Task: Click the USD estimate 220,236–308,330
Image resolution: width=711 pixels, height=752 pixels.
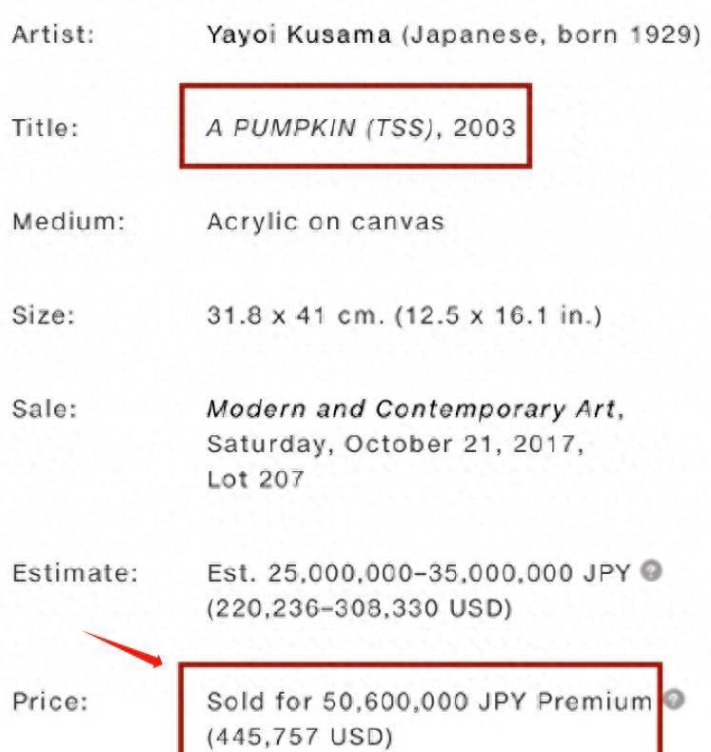Action: [x=359, y=608]
